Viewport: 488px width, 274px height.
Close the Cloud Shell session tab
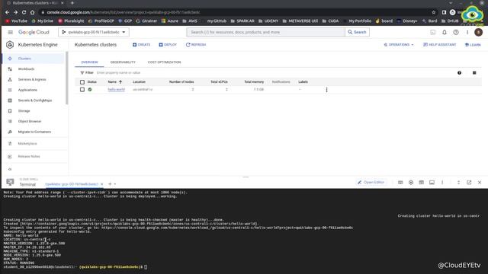(x=101, y=184)
